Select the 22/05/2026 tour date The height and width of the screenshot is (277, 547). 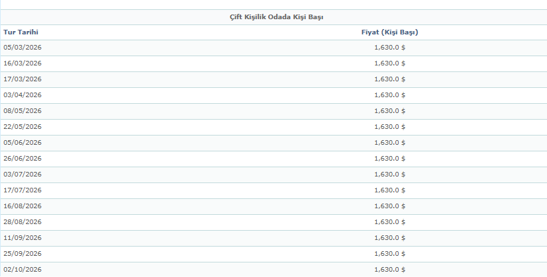[23, 127]
